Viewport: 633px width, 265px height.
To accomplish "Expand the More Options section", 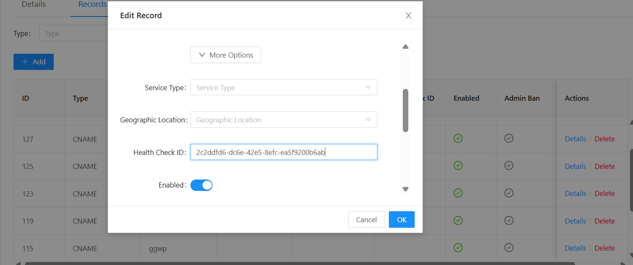I will (x=226, y=55).
